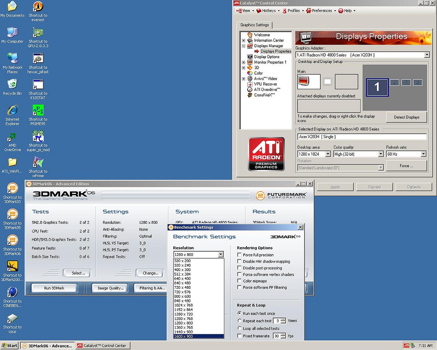Select the super_pi_mod shortcut icon
437x350 pixels.
coord(38,141)
